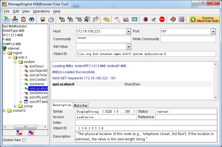Click the sysORTable table icon
Viewport: 222px width, 147px height.
point(26,102)
